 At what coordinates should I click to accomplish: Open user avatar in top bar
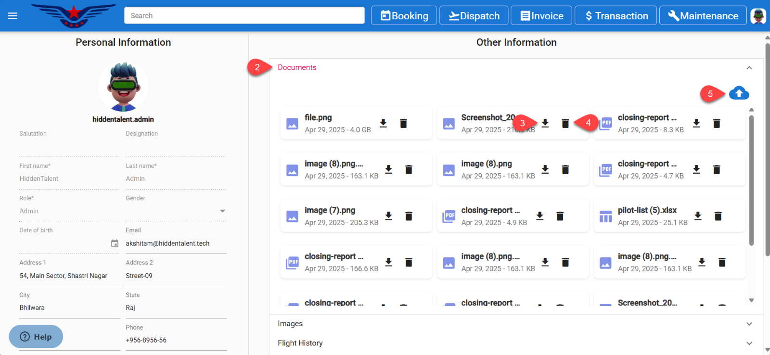tap(758, 16)
